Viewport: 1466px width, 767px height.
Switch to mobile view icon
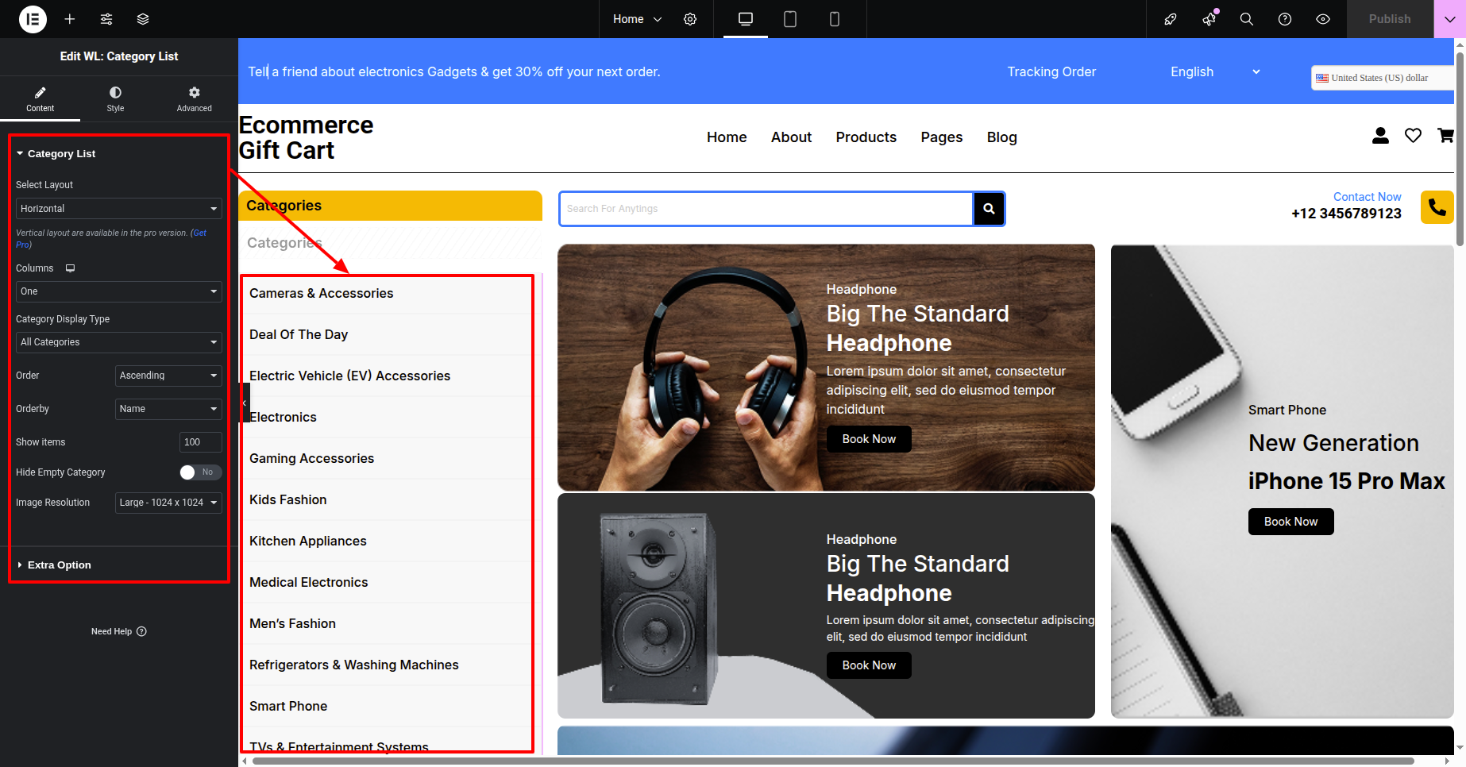[835, 19]
